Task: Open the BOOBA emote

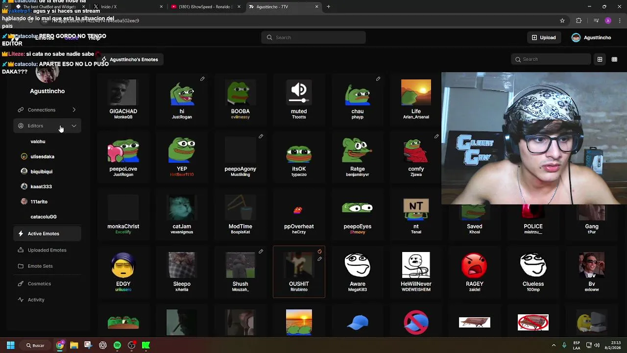Action: pos(241,99)
